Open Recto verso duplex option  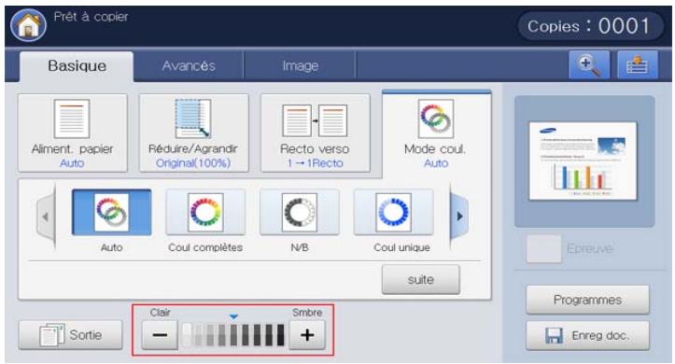pyautogui.click(x=315, y=133)
